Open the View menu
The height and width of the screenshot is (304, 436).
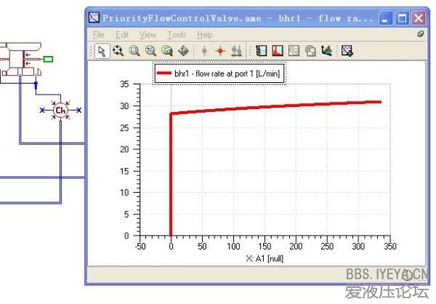tap(148, 34)
